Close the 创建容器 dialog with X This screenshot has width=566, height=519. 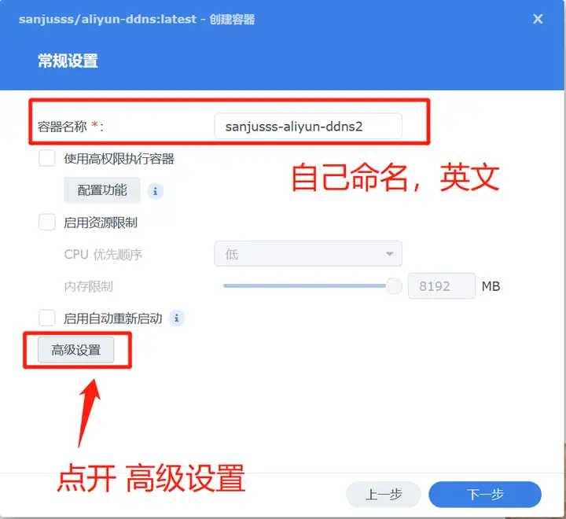538,19
